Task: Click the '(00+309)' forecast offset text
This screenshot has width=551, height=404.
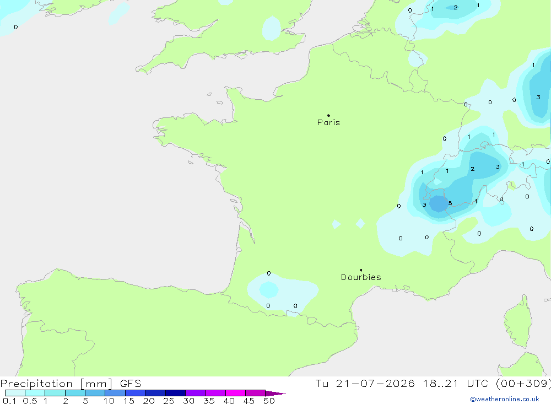Action: 523,384
